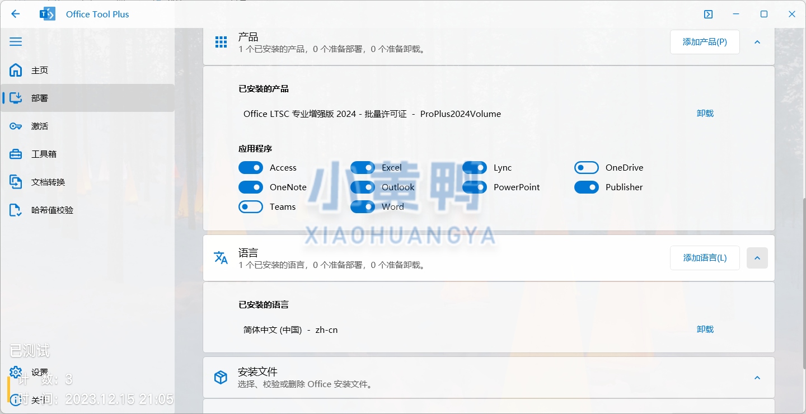Click the toolbox icon for 工具箱

tap(16, 154)
